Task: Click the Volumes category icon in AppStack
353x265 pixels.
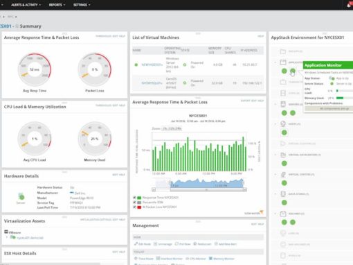Action: [283, 214]
